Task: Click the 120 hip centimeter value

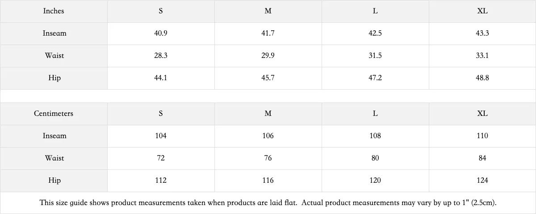Action: [375, 181]
